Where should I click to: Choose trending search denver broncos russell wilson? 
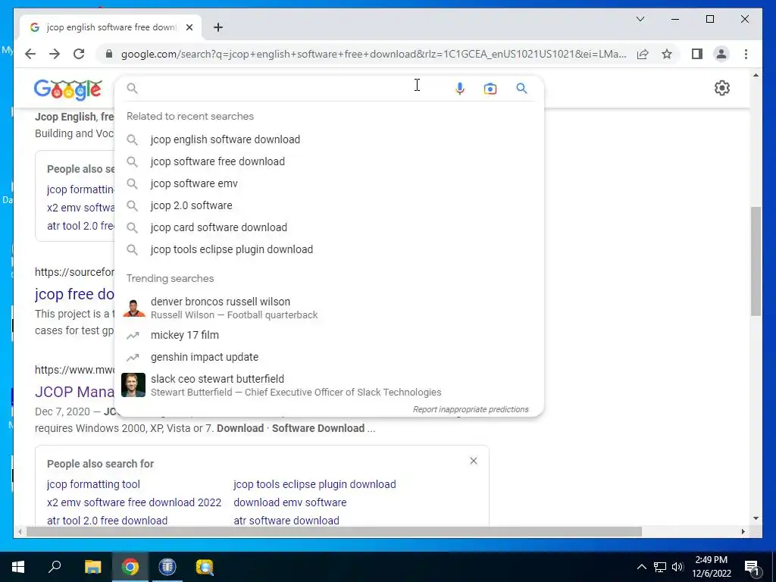[329, 308]
